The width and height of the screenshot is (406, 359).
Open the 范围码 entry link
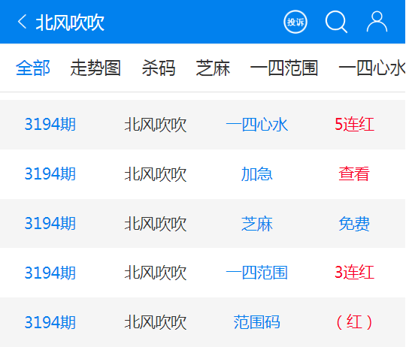pos(257,322)
